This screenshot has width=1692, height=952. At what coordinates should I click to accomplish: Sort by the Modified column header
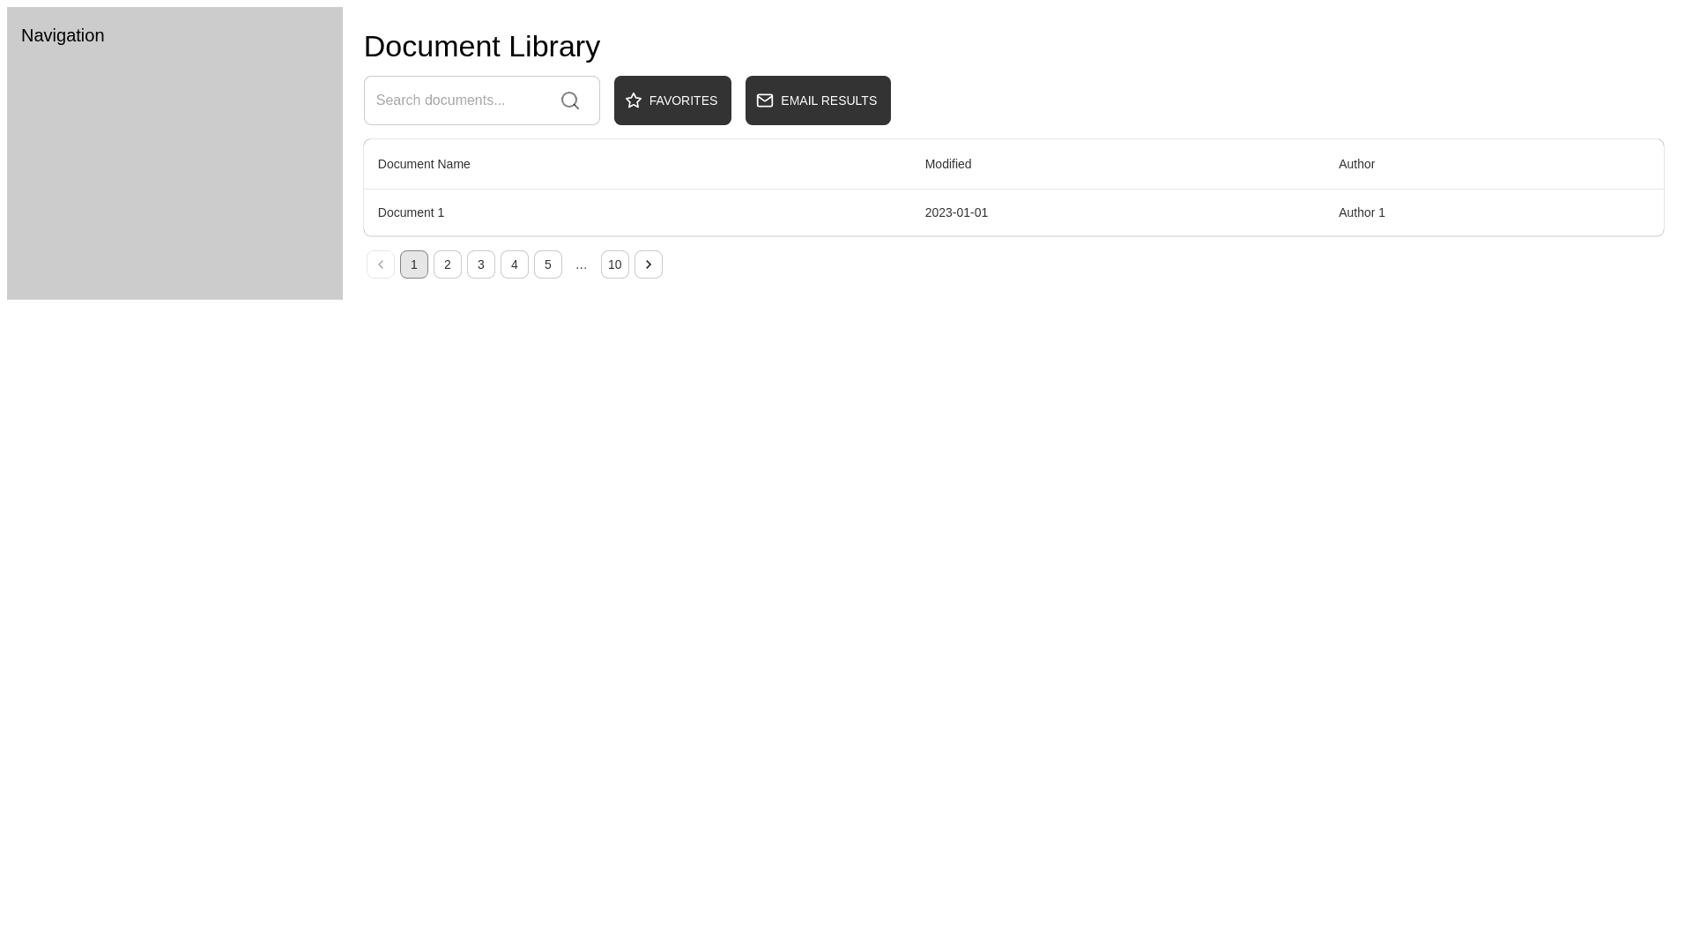(x=947, y=164)
